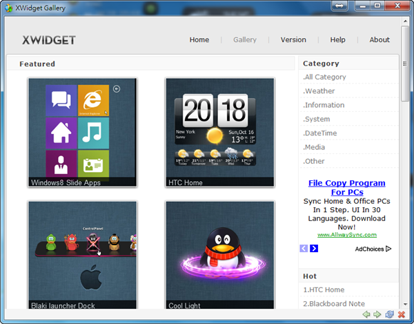Click the XWIDGET logo

(x=49, y=40)
